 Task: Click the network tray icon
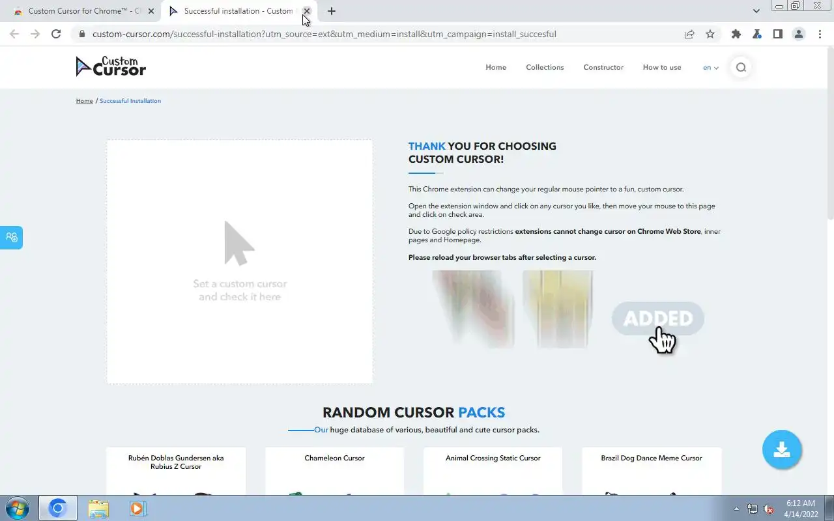(753, 509)
